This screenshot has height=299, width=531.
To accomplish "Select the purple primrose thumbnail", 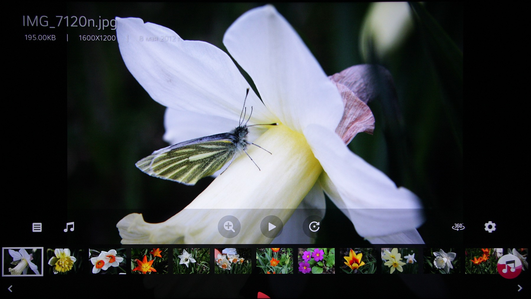I will pos(316,261).
